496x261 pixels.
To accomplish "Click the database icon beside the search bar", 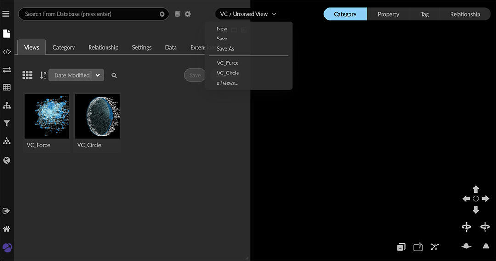I will coord(178,14).
